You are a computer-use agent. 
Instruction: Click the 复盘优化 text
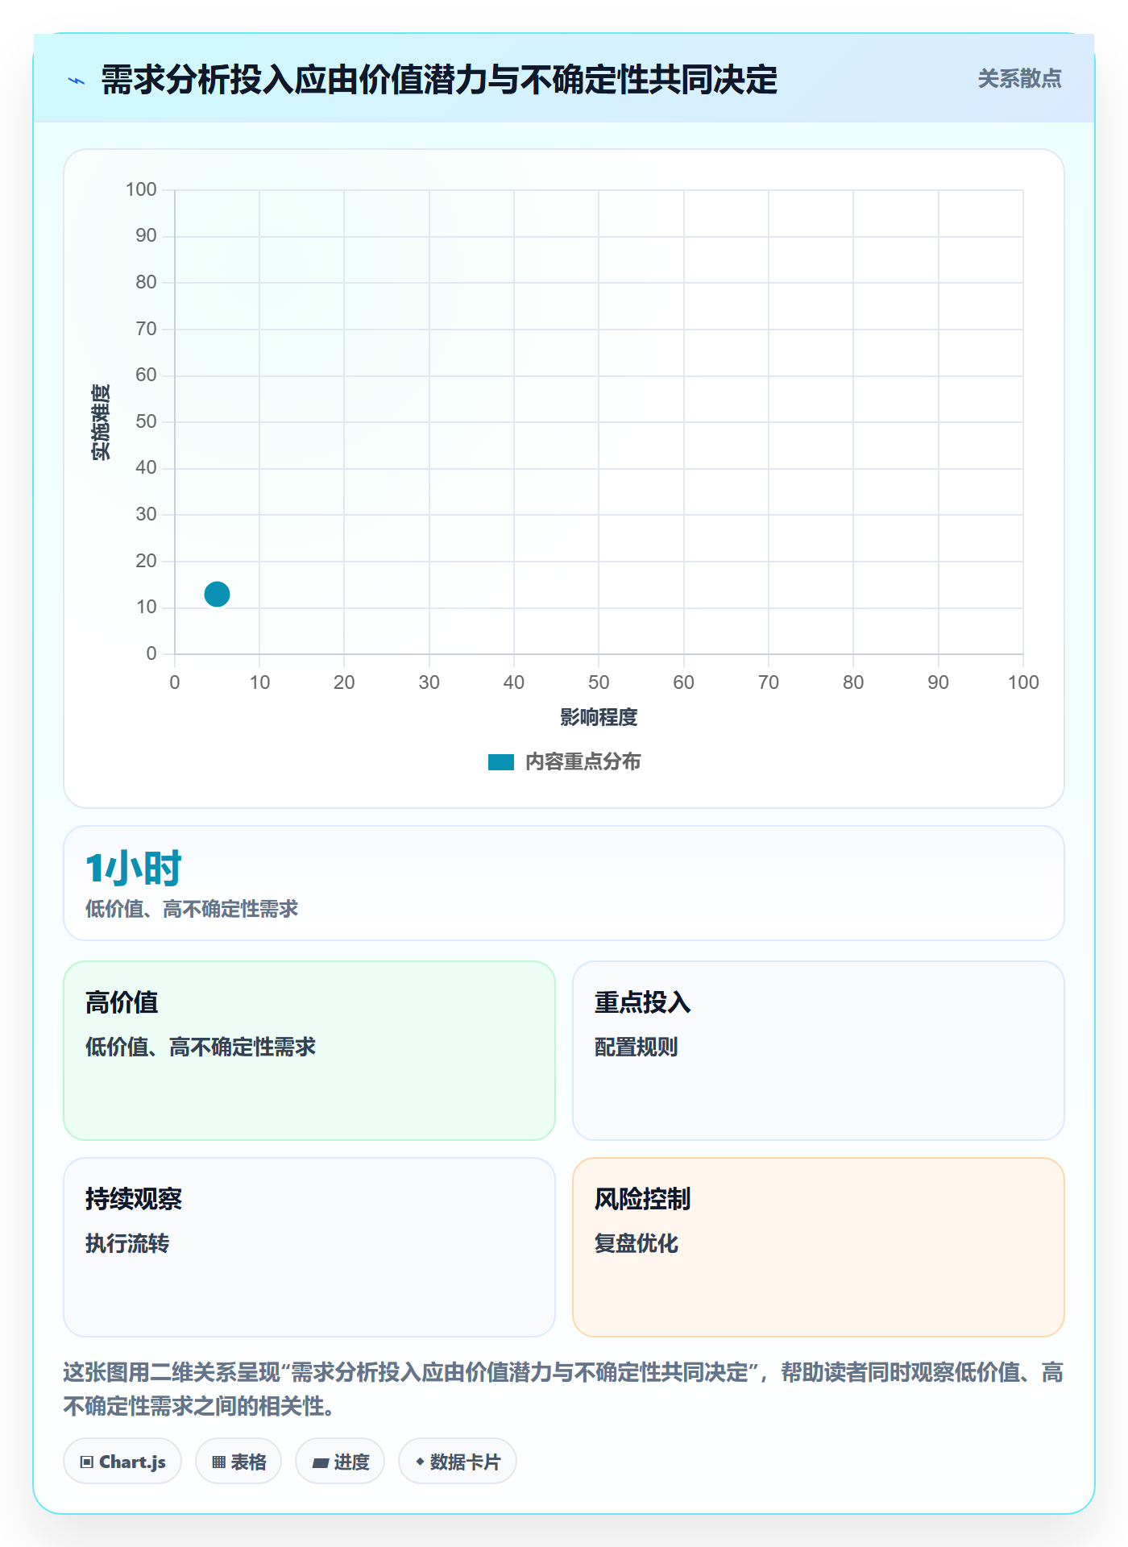click(x=636, y=1243)
